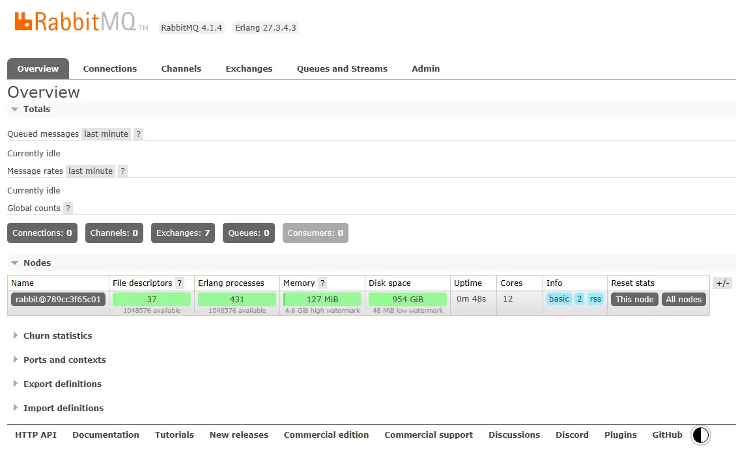Open help for Memory column
Image resolution: width=736 pixels, height=456 pixels.
(322, 283)
